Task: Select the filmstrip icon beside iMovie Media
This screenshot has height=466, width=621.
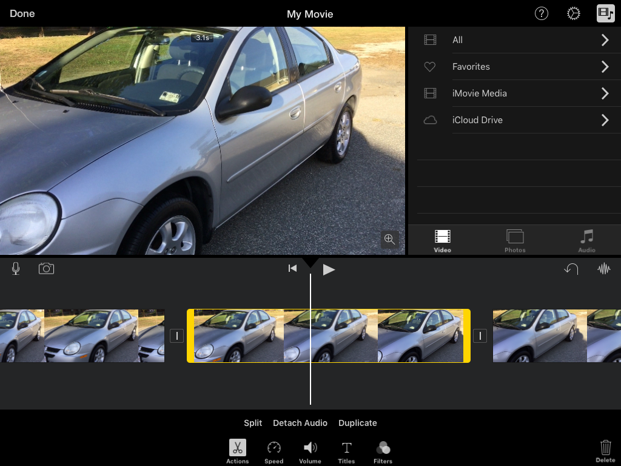Action: click(430, 93)
